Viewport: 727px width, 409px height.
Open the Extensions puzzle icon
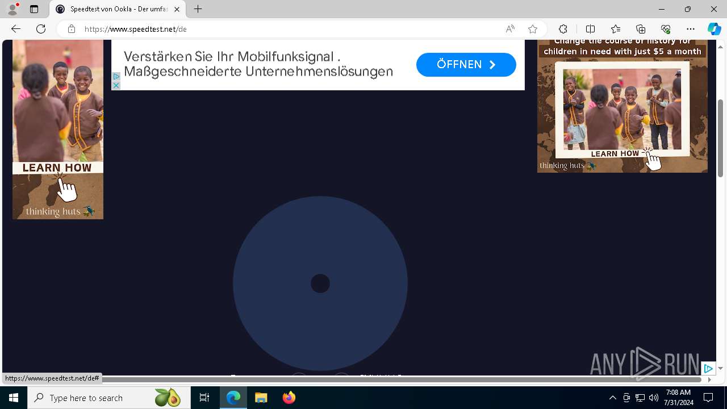[563, 29]
